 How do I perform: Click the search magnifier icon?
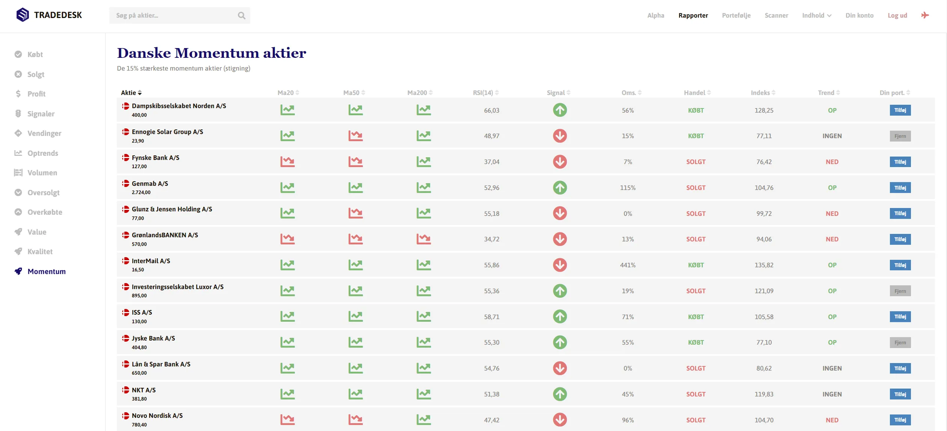pos(241,15)
